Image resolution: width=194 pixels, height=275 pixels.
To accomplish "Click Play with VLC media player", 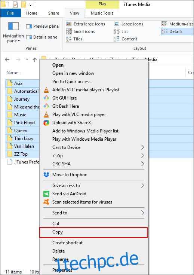I will click(94, 114).
